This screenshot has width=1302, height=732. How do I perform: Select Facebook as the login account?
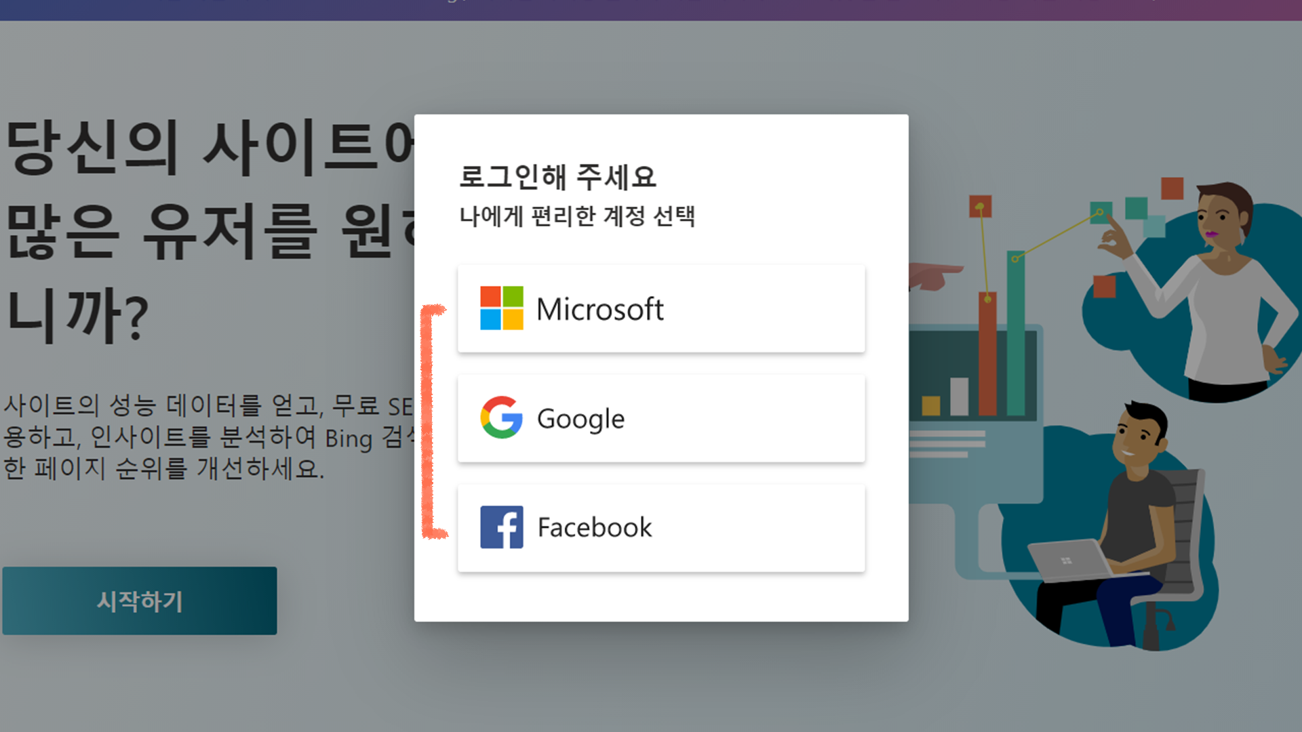[x=661, y=527]
